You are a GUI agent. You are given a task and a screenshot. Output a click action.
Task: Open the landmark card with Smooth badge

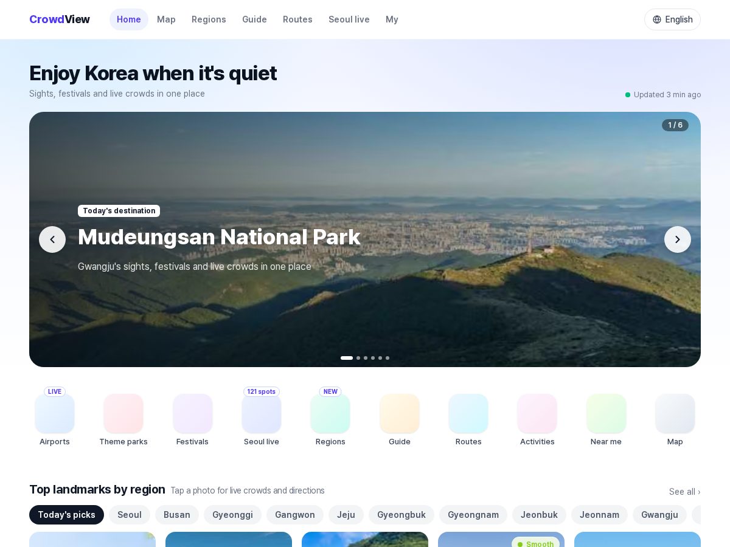pos(501,540)
